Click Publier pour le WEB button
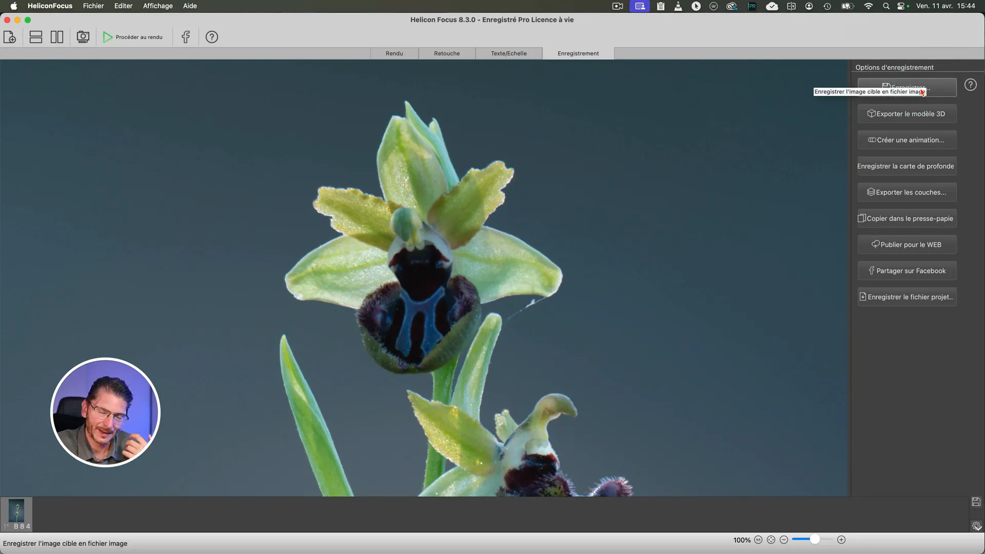The image size is (985, 554). (907, 245)
